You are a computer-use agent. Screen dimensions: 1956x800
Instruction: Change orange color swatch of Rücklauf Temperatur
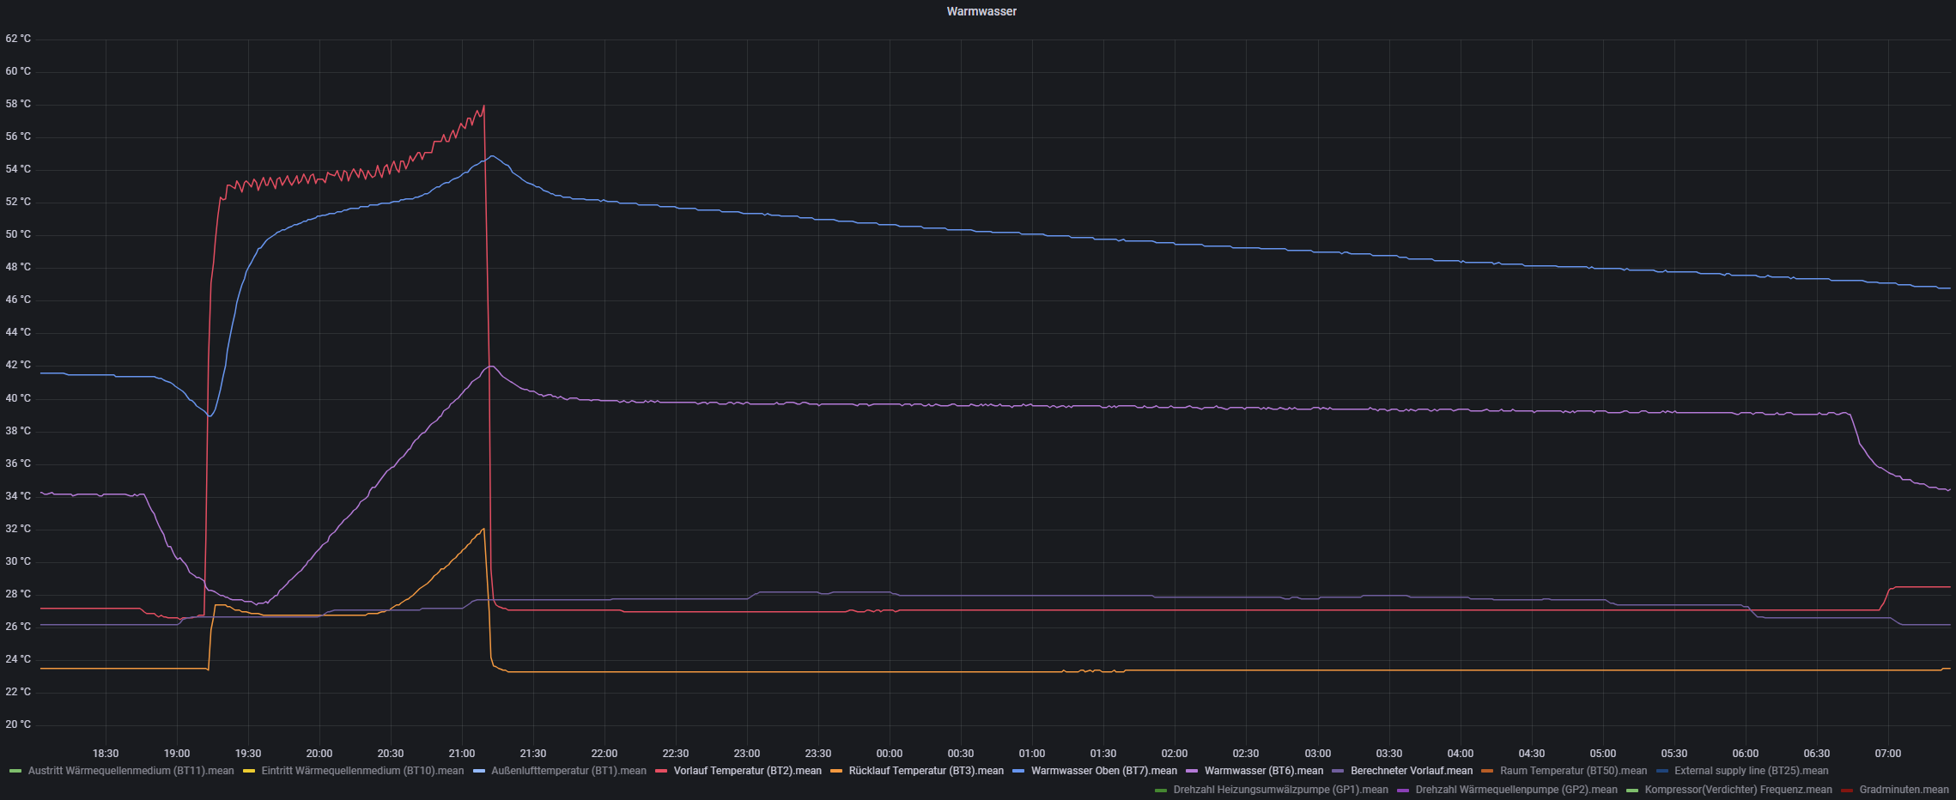[x=836, y=771]
